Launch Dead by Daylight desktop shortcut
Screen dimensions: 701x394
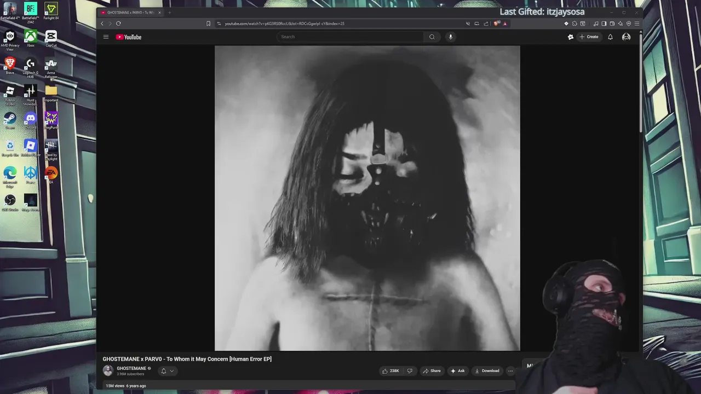tap(51, 150)
